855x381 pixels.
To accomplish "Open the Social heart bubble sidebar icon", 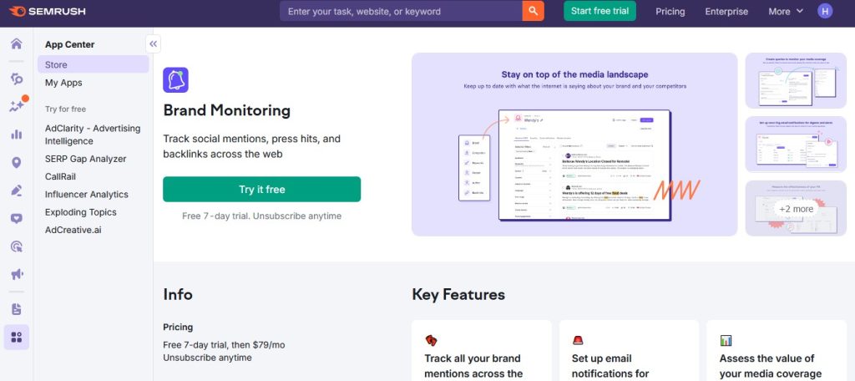I will 17,219.
